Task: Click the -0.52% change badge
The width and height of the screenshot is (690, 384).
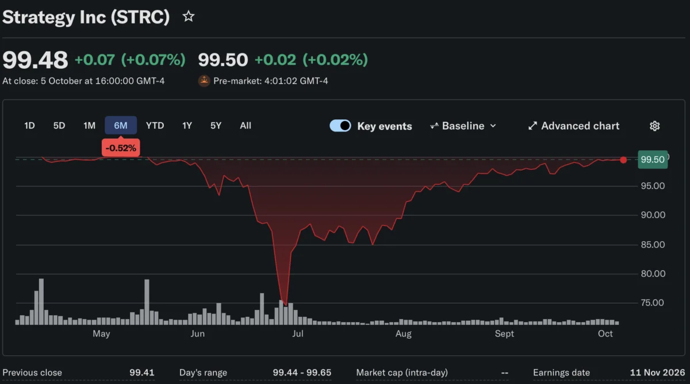Action: (x=121, y=148)
